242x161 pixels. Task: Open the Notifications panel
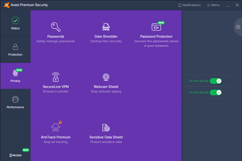click(189, 5)
